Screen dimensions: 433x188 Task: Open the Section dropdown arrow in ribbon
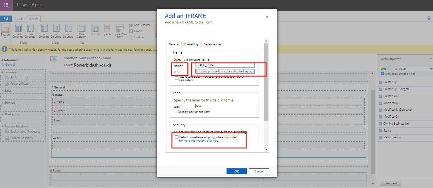pyautogui.click(x=5, y=38)
